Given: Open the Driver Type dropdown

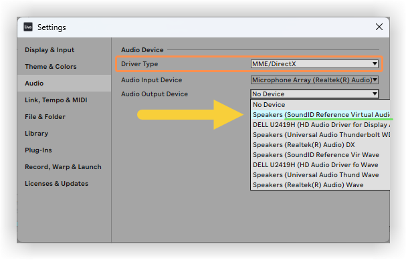Looking at the screenshot, I should pos(314,64).
